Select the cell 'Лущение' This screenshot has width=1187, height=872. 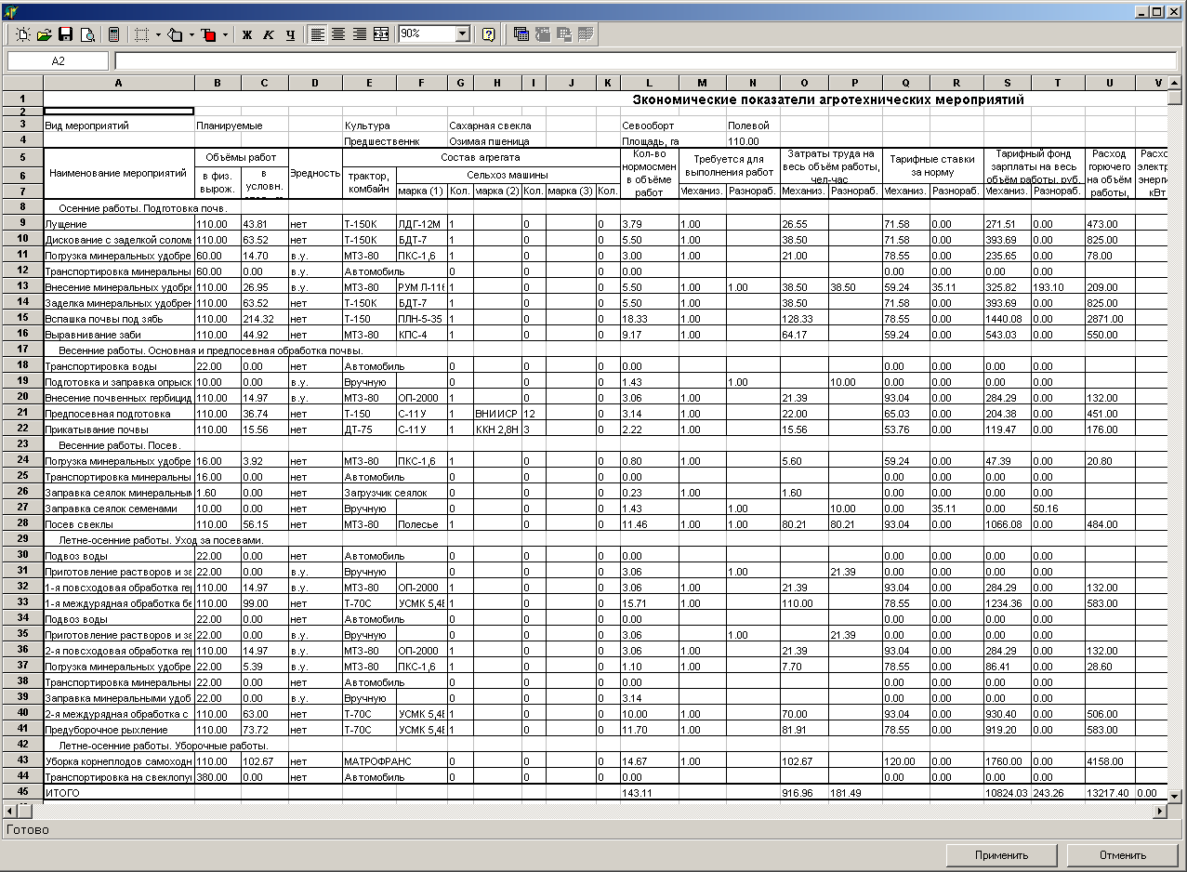click(x=118, y=224)
